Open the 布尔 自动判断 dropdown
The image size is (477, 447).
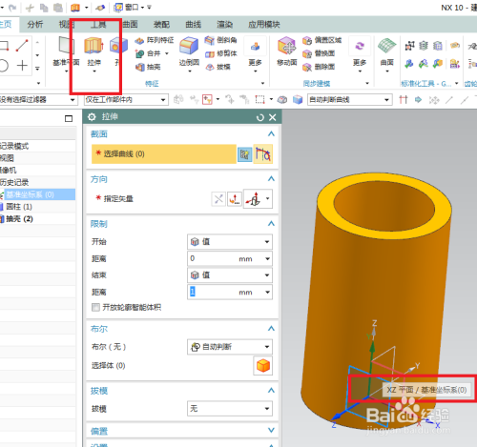[x=230, y=347]
